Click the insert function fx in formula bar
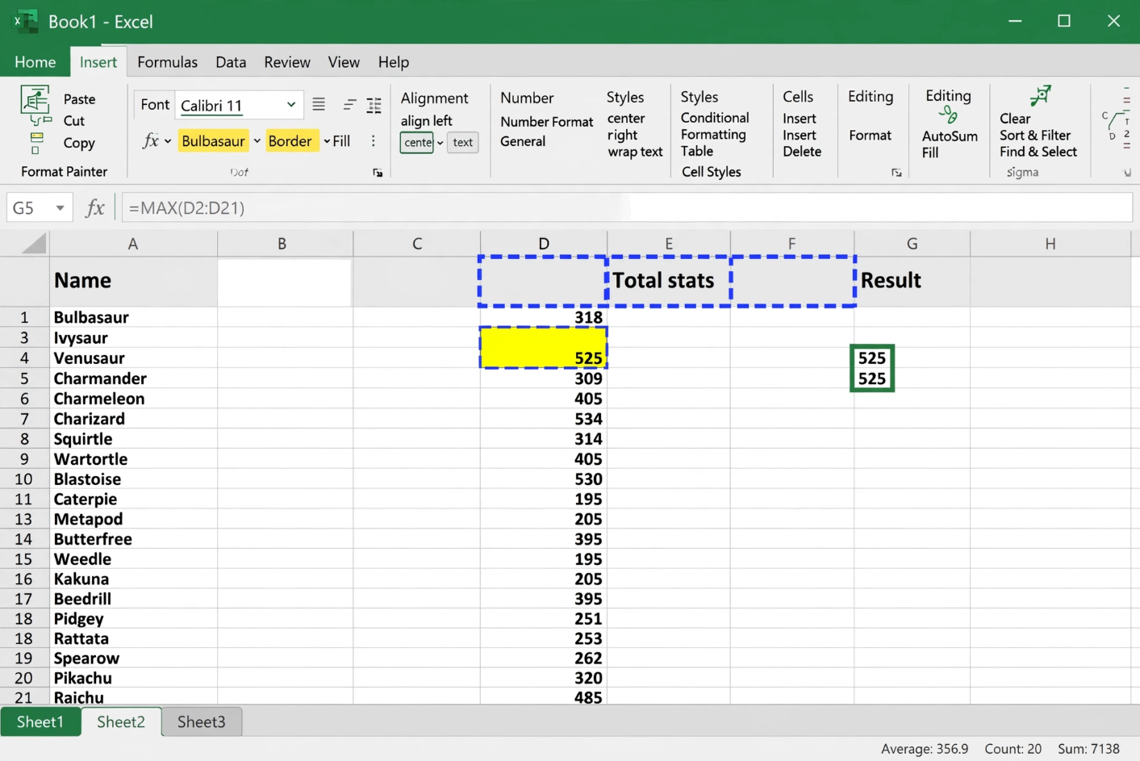The image size is (1140, 761). 95,207
